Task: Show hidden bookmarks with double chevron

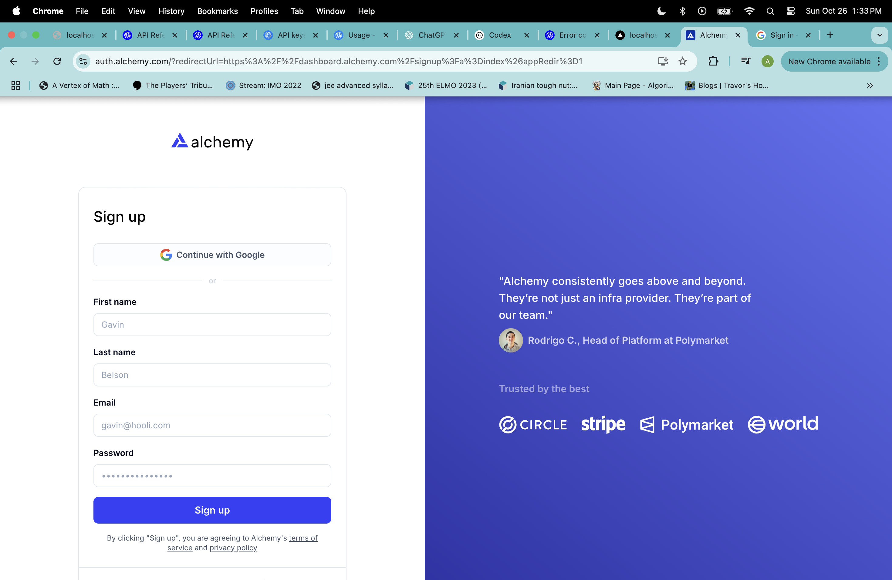Action: click(x=870, y=86)
